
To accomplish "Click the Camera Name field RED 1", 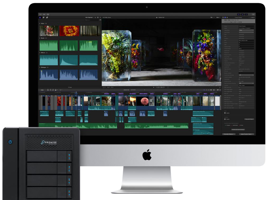I will 246,49.
